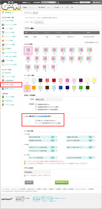Click the ログアウト button

click(x=97, y=2)
